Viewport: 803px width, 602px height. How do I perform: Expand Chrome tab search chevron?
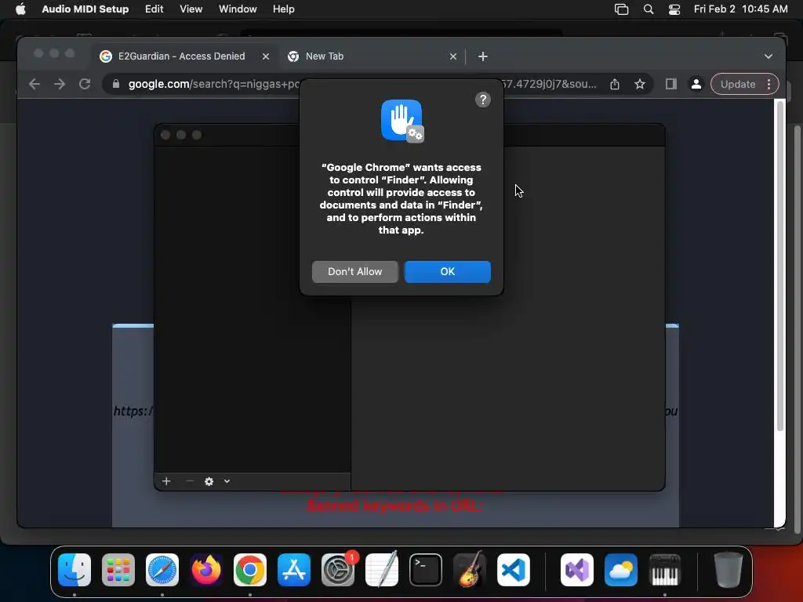point(768,56)
